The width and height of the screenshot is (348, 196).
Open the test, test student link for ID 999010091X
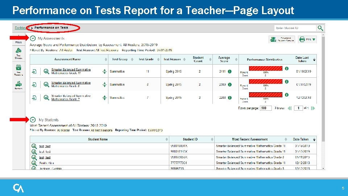click(x=45, y=146)
